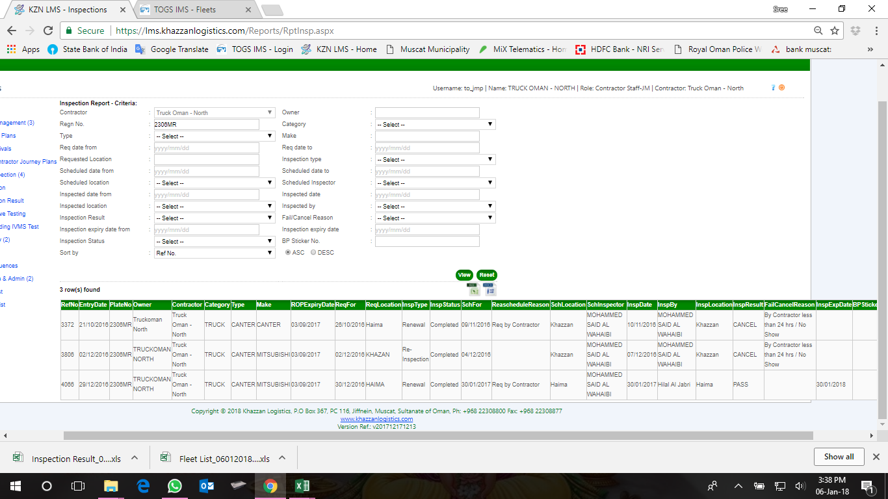The width and height of the screenshot is (888, 499).
Task: Open the Sort by Ref No. dropdown
Action: coord(215,253)
